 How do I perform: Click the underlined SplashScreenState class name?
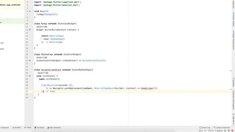[51, 70]
